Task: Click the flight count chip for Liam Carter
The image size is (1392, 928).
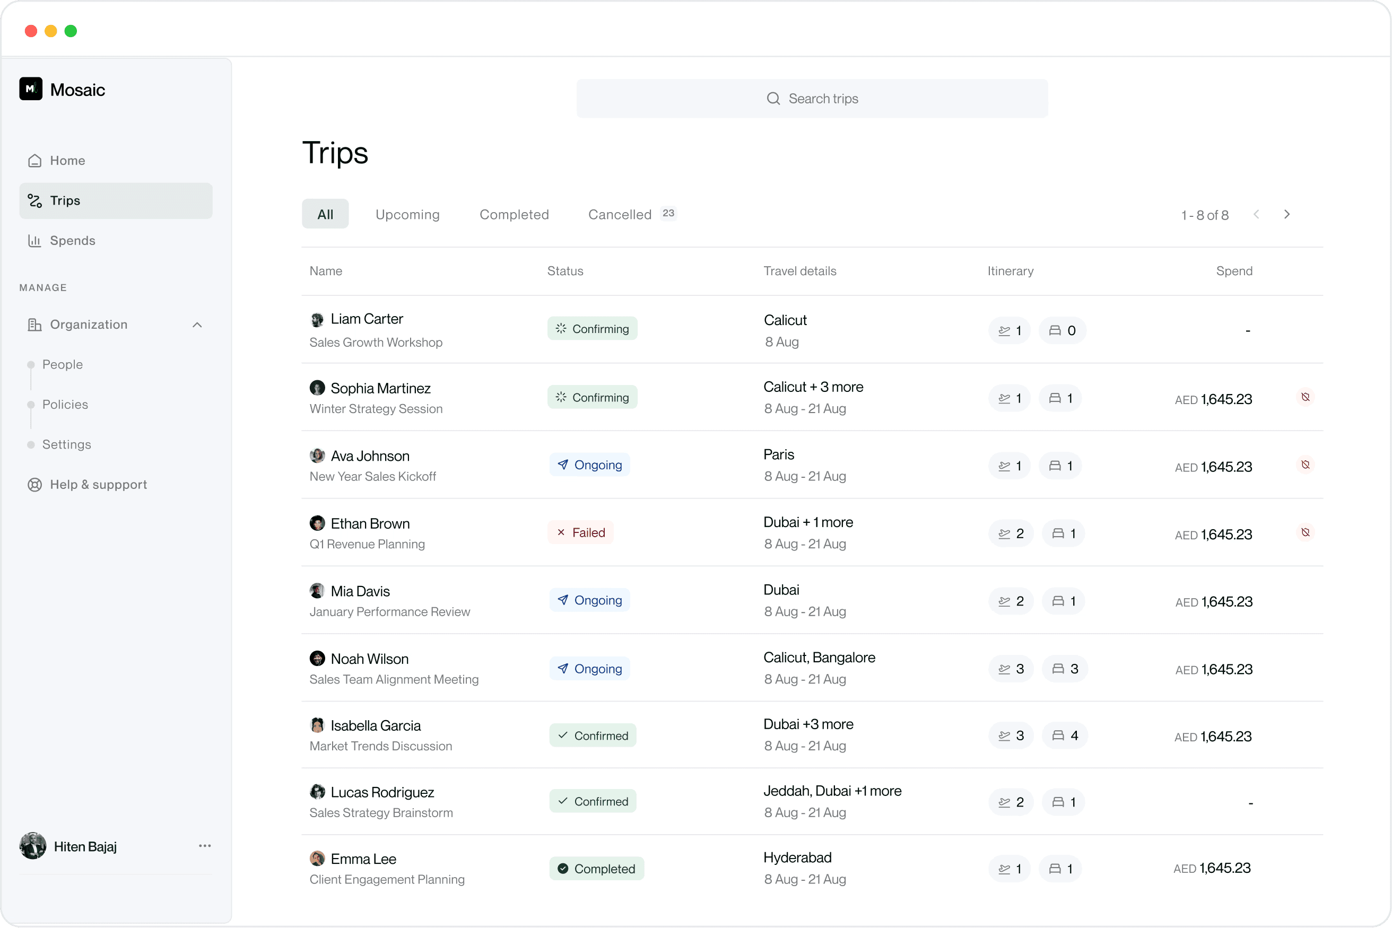Action: tap(1010, 331)
